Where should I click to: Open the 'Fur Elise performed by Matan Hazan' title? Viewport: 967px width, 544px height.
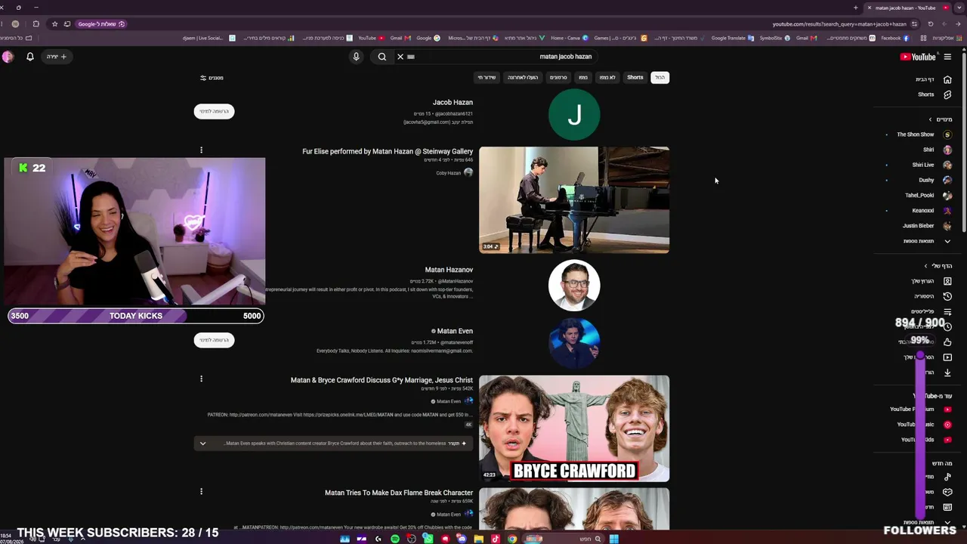(388, 151)
